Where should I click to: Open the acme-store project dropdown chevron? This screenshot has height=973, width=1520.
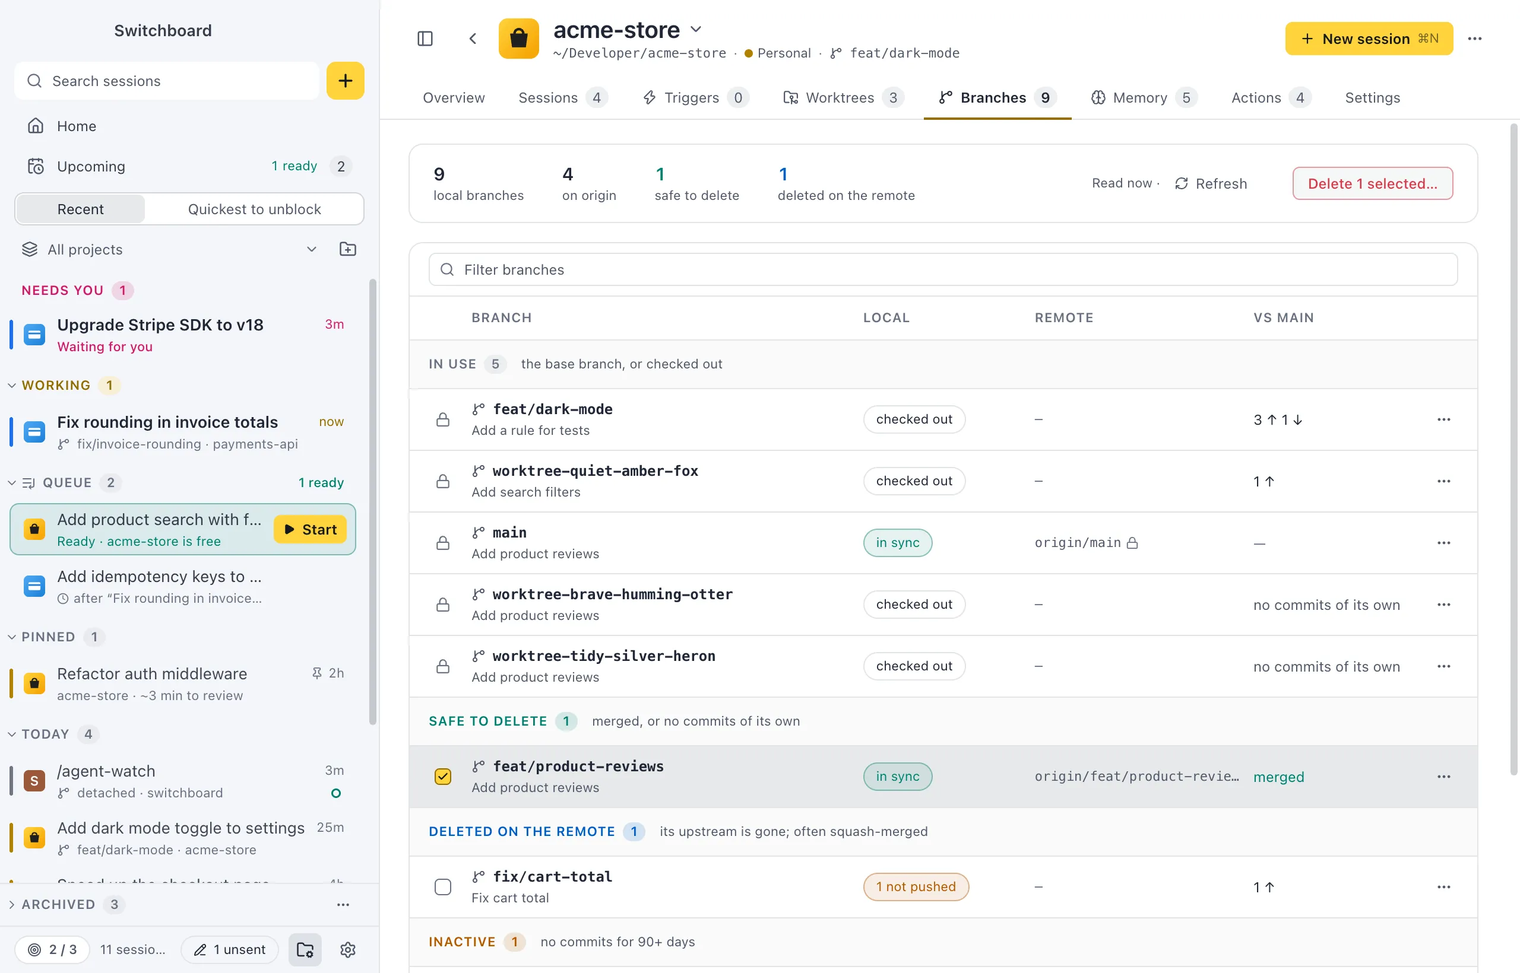[695, 29]
